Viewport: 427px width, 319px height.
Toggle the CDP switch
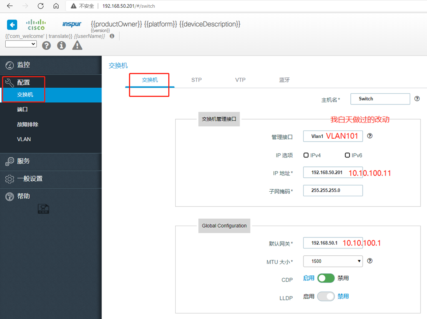(x=326, y=278)
